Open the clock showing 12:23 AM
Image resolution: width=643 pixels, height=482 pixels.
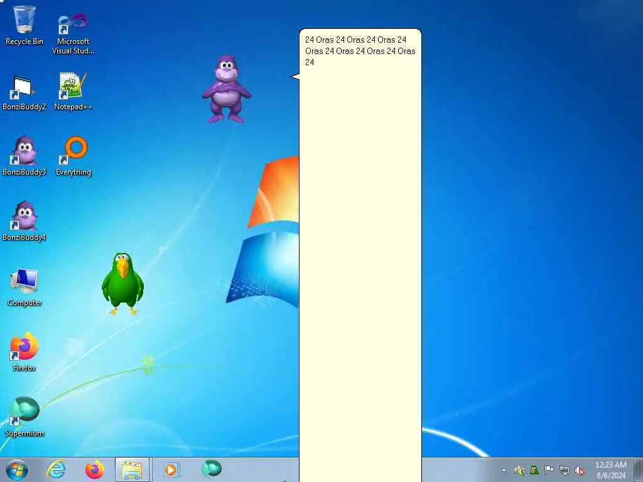click(x=611, y=470)
